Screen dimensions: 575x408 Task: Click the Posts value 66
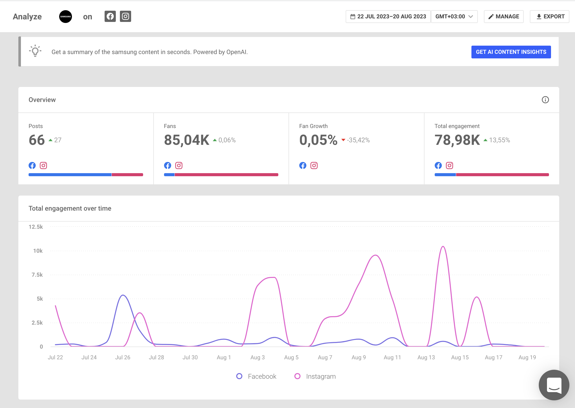tap(37, 140)
